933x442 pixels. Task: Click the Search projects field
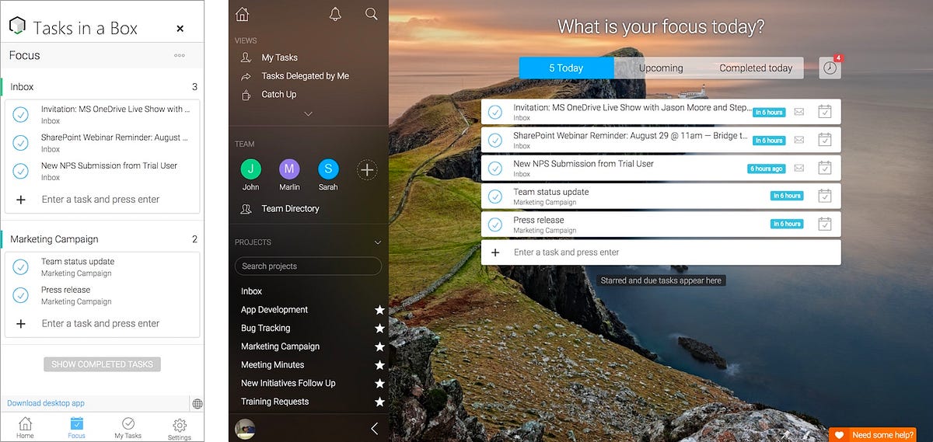click(x=308, y=266)
